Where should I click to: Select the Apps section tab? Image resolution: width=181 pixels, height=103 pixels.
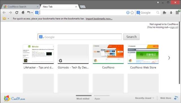[x=97, y=99]
